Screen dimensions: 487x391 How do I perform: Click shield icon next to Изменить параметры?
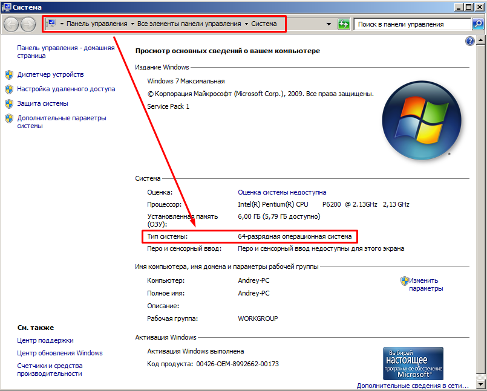click(x=404, y=281)
